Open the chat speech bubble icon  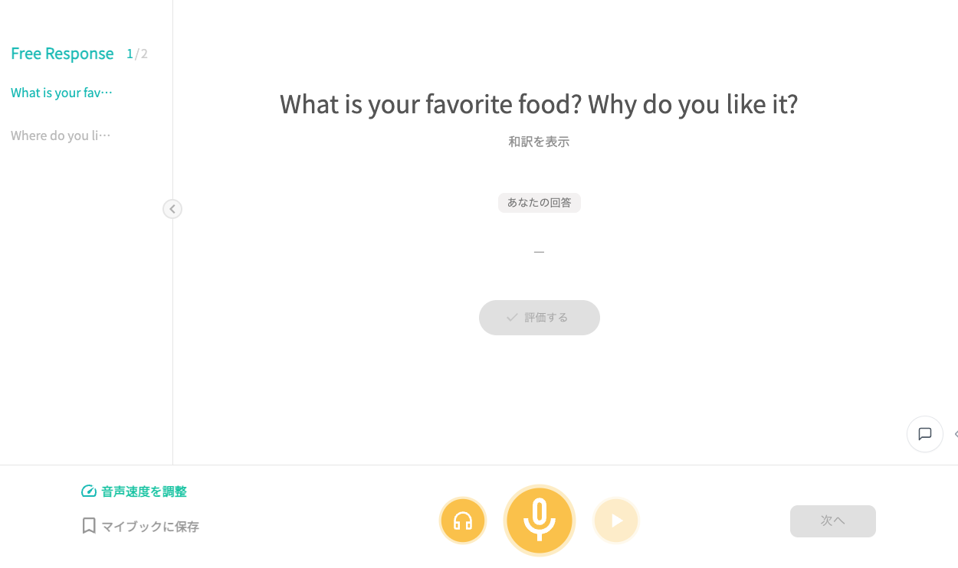924,434
